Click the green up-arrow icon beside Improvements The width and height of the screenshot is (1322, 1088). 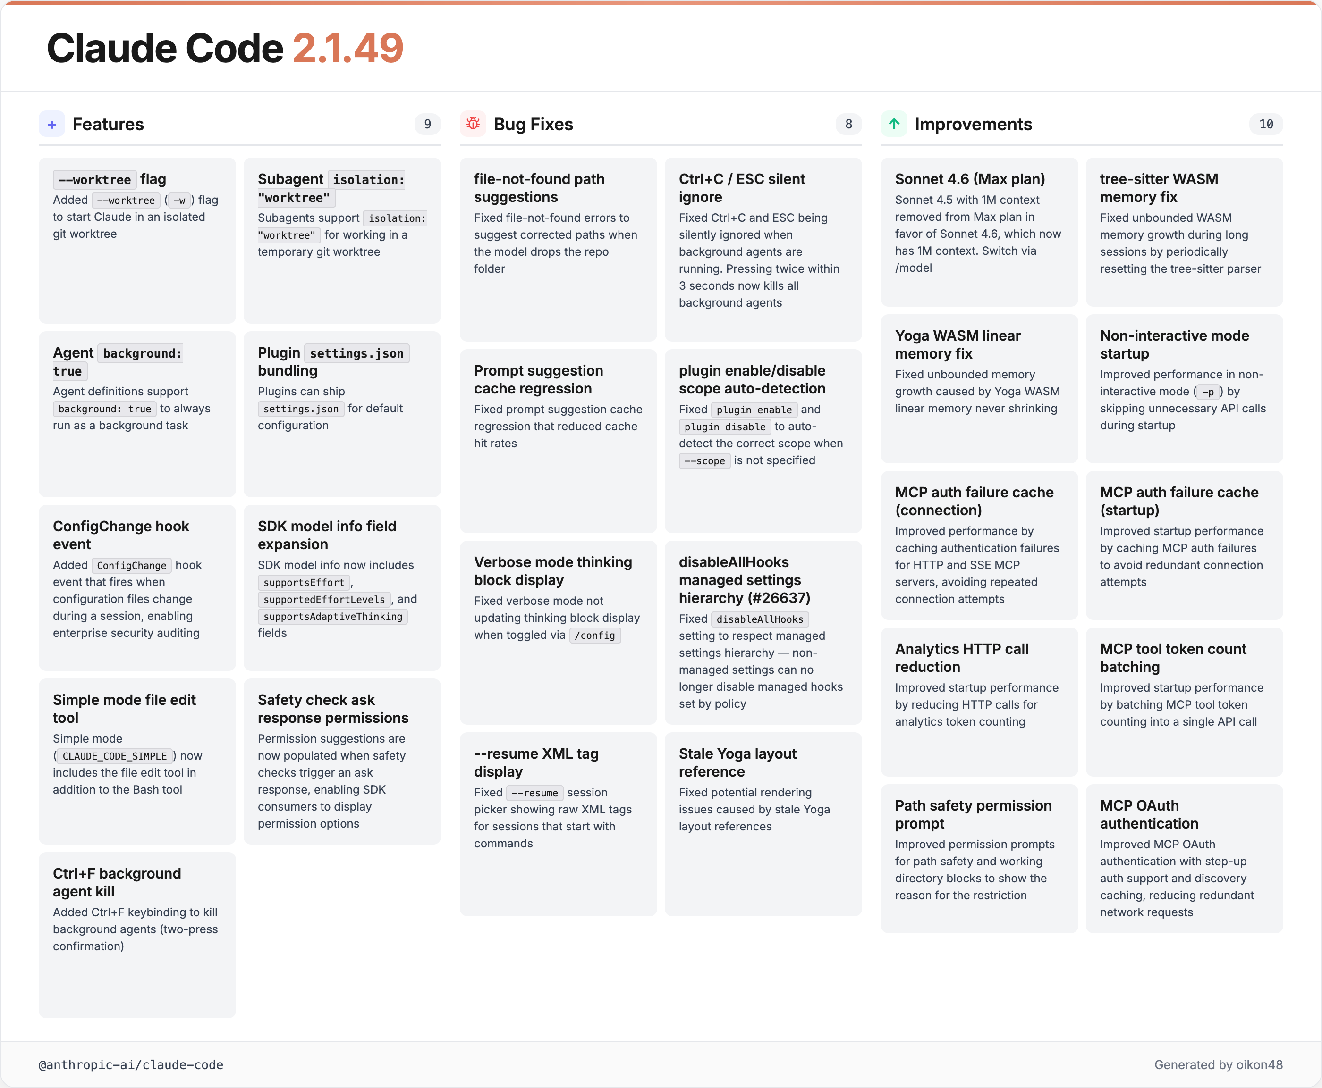coord(894,124)
